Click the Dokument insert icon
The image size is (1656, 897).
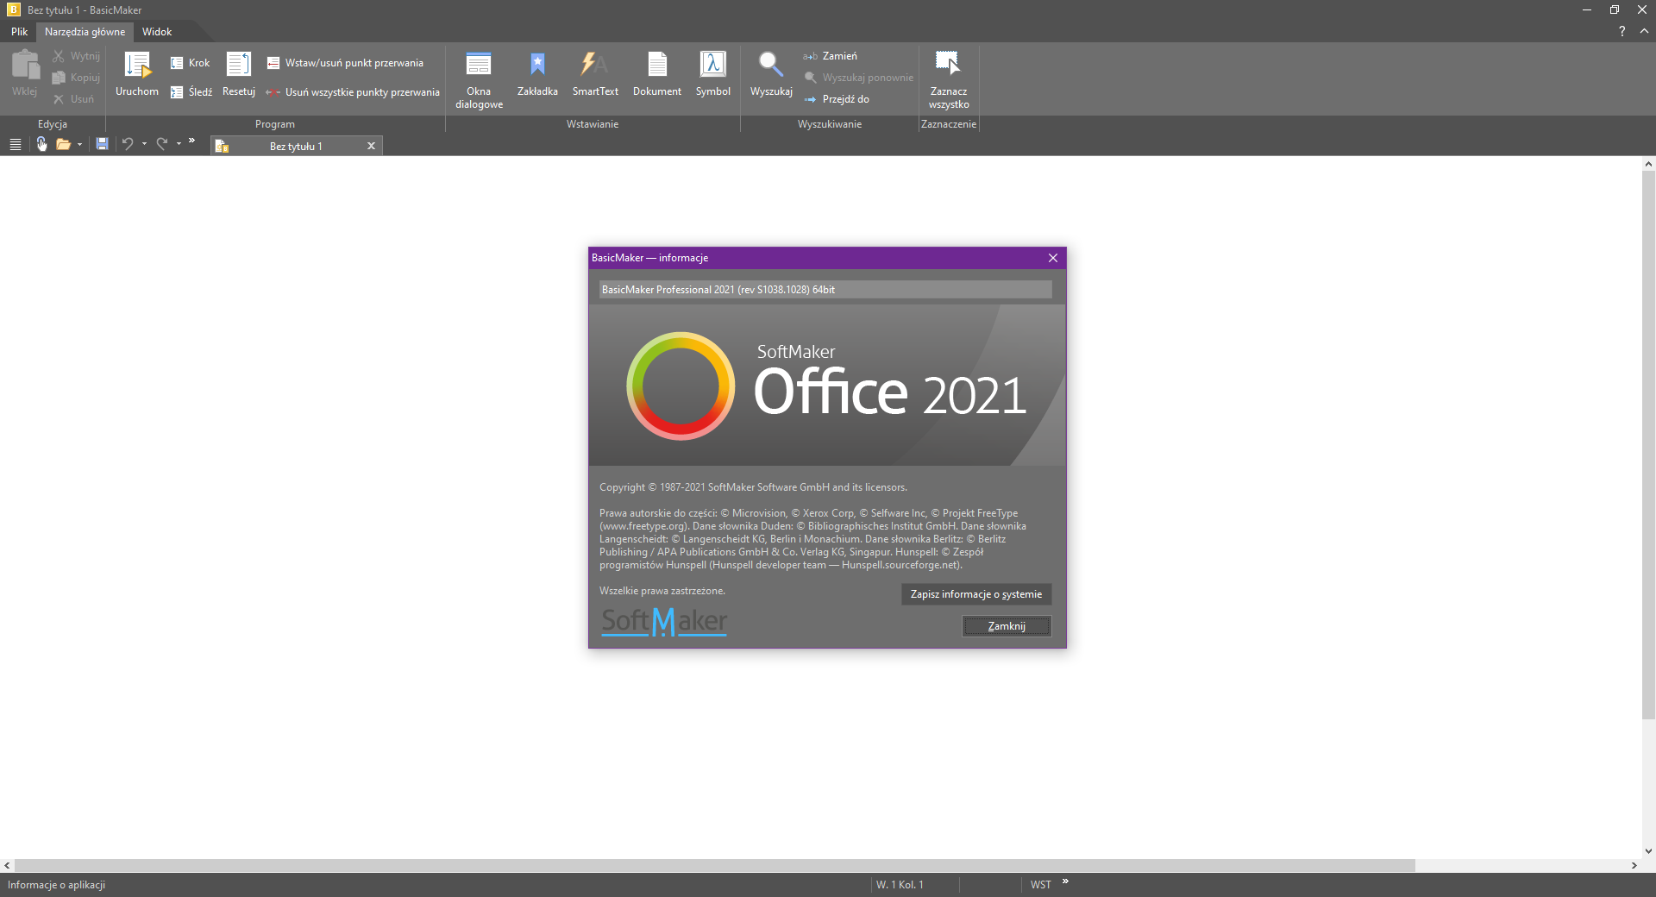click(x=657, y=64)
